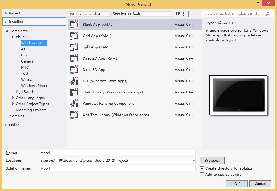Click the Search Installed Templates field
Screen dimensions: 277x191
[233, 14]
